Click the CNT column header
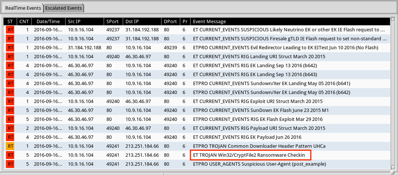Screen dimensions: 398x175 coord(24,21)
